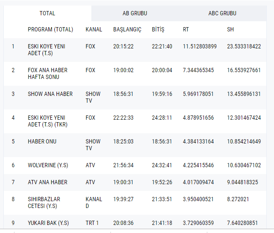Click end time 20:00:04
274x233 pixels.
click(162, 70)
